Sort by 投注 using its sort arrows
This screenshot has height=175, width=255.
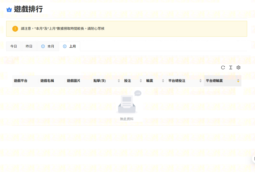[x=141, y=81]
